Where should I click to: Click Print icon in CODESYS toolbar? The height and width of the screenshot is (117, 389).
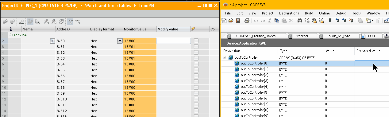click(x=247, y=21)
